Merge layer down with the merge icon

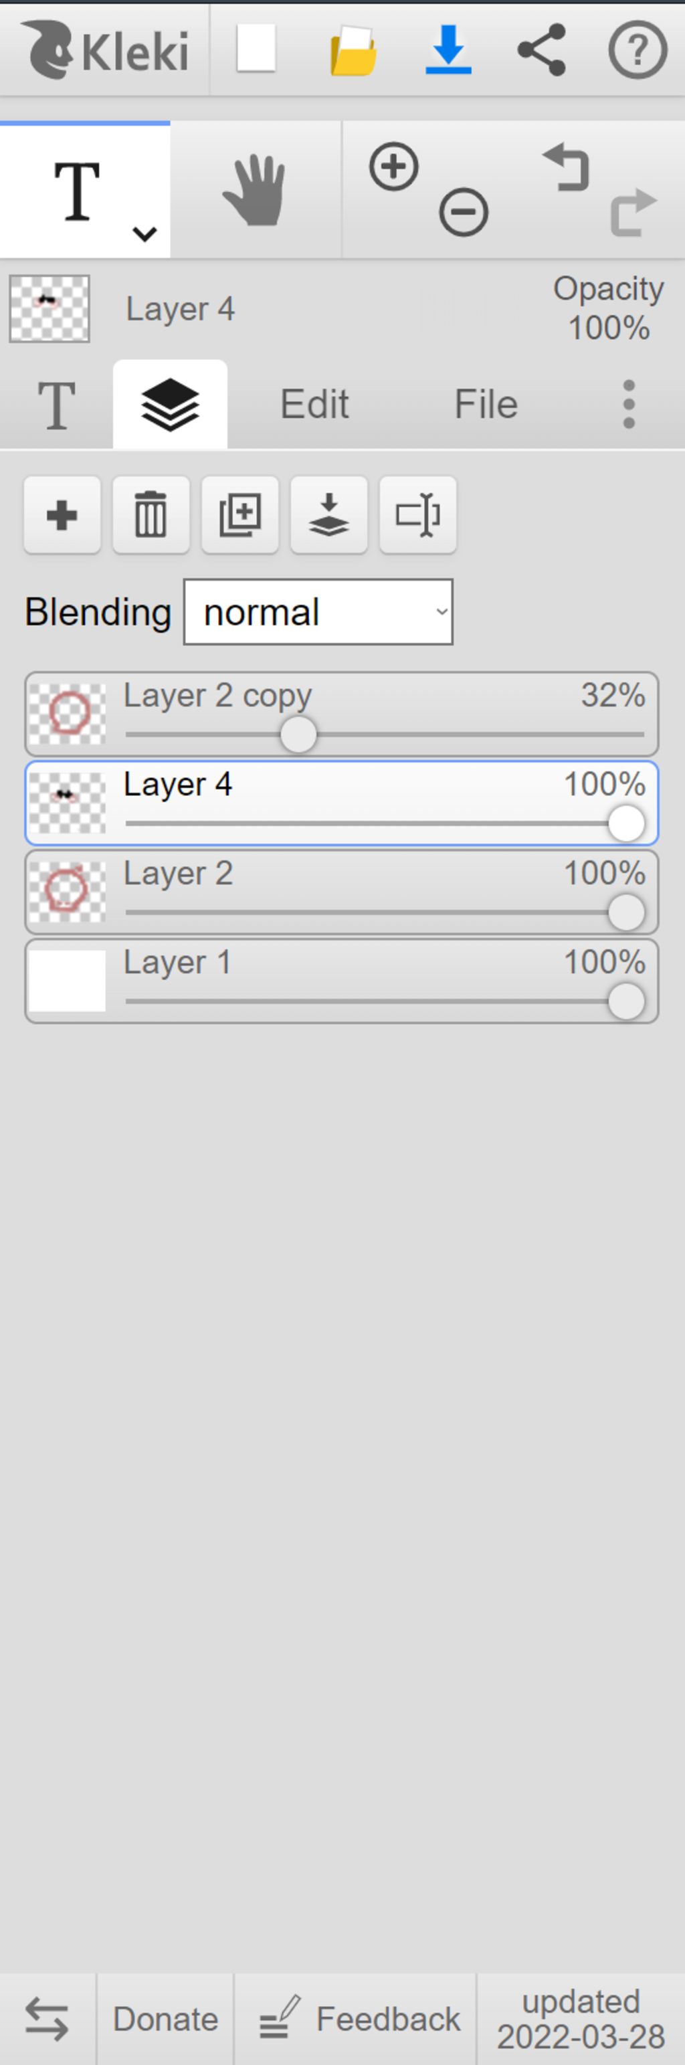[x=329, y=514]
